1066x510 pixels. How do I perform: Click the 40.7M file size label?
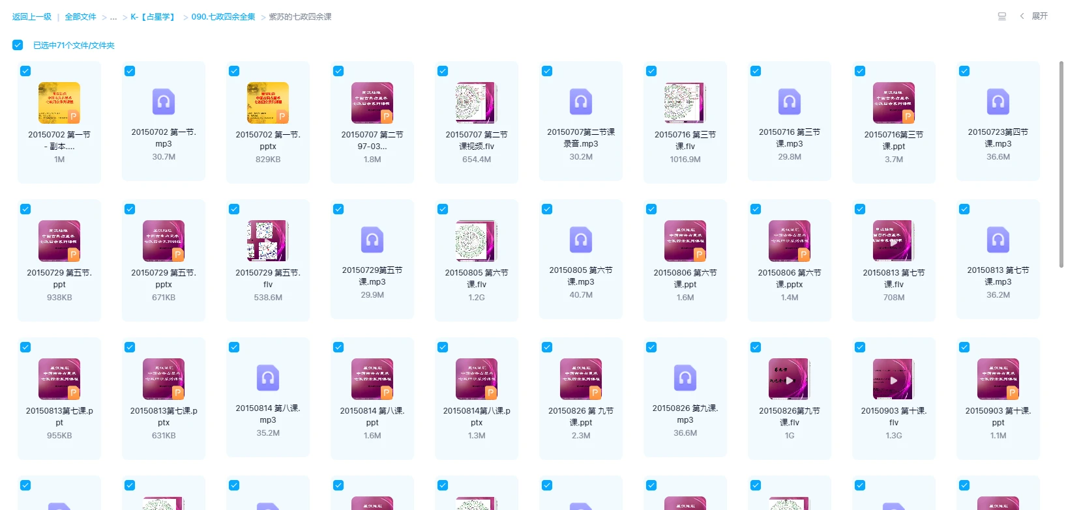[x=581, y=295]
